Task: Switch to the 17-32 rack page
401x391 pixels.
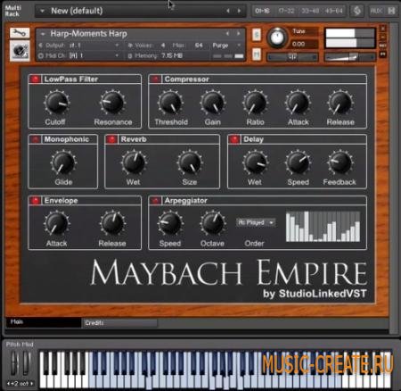Action: [x=286, y=11]
